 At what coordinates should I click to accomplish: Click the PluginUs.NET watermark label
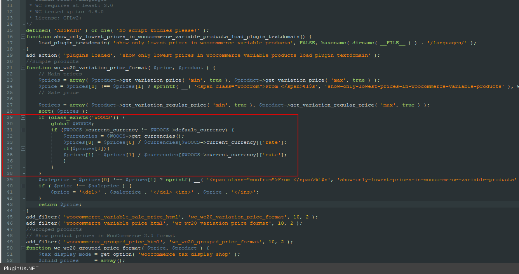(21, 269)
